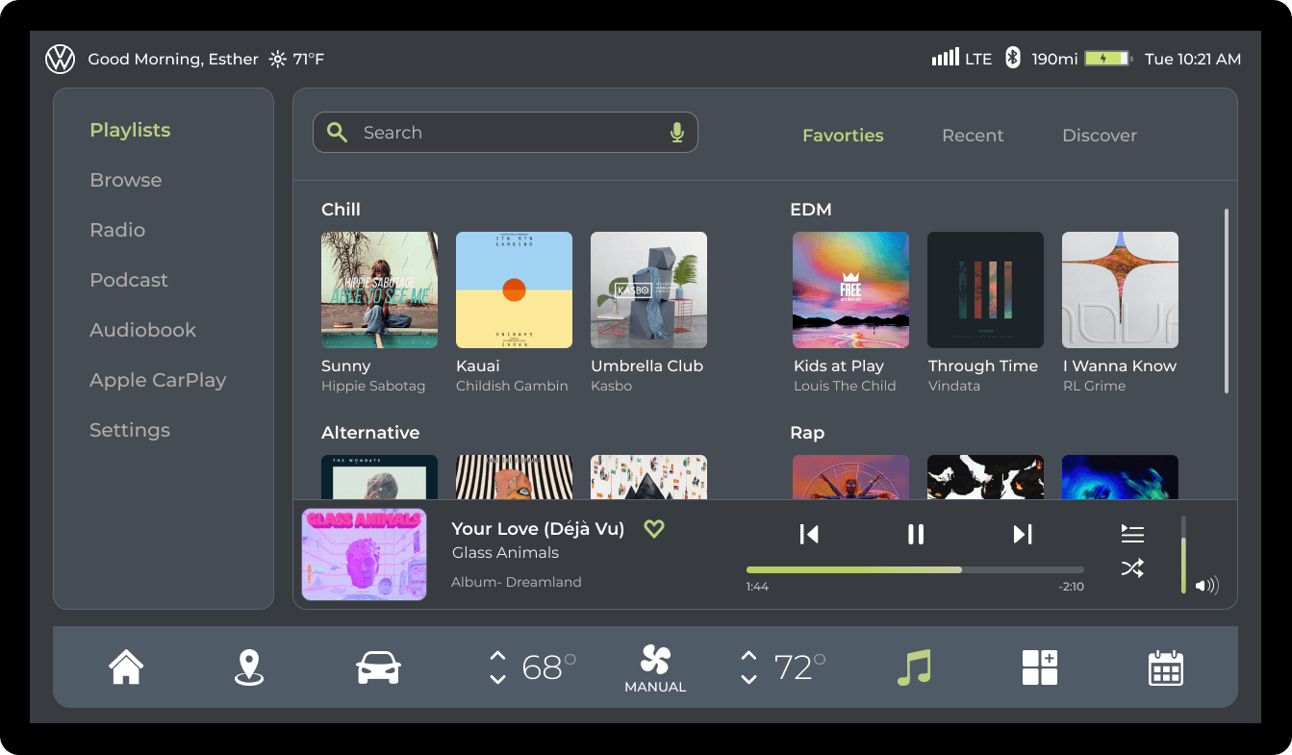Open Apple CarPlay in sidebar

[x=158, y=380]
